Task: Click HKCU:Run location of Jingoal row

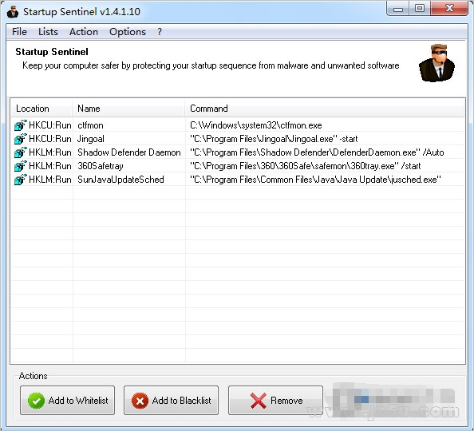Action: coord(50,139)
